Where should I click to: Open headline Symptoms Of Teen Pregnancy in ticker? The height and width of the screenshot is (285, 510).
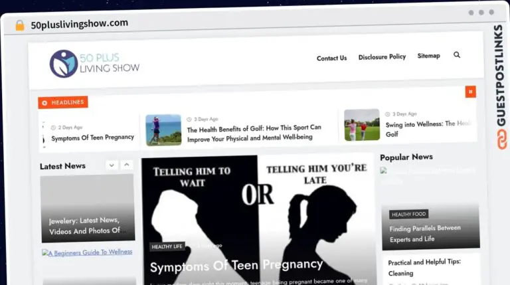tap(93, 138)
